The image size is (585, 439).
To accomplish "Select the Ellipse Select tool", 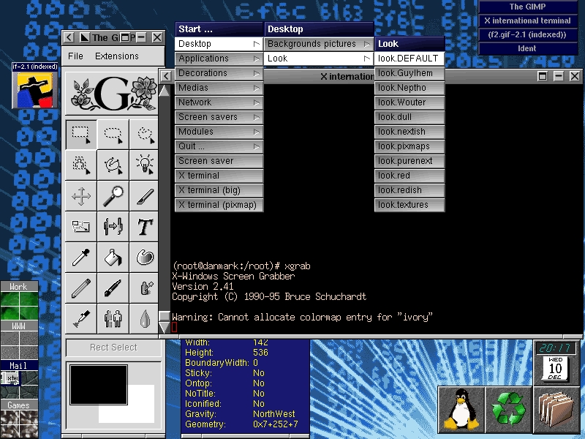I will (x=113, y=134).
